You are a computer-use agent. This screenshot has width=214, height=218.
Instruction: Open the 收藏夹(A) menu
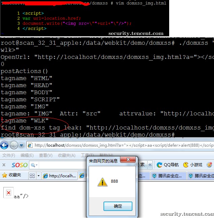[x=66, y=155]
